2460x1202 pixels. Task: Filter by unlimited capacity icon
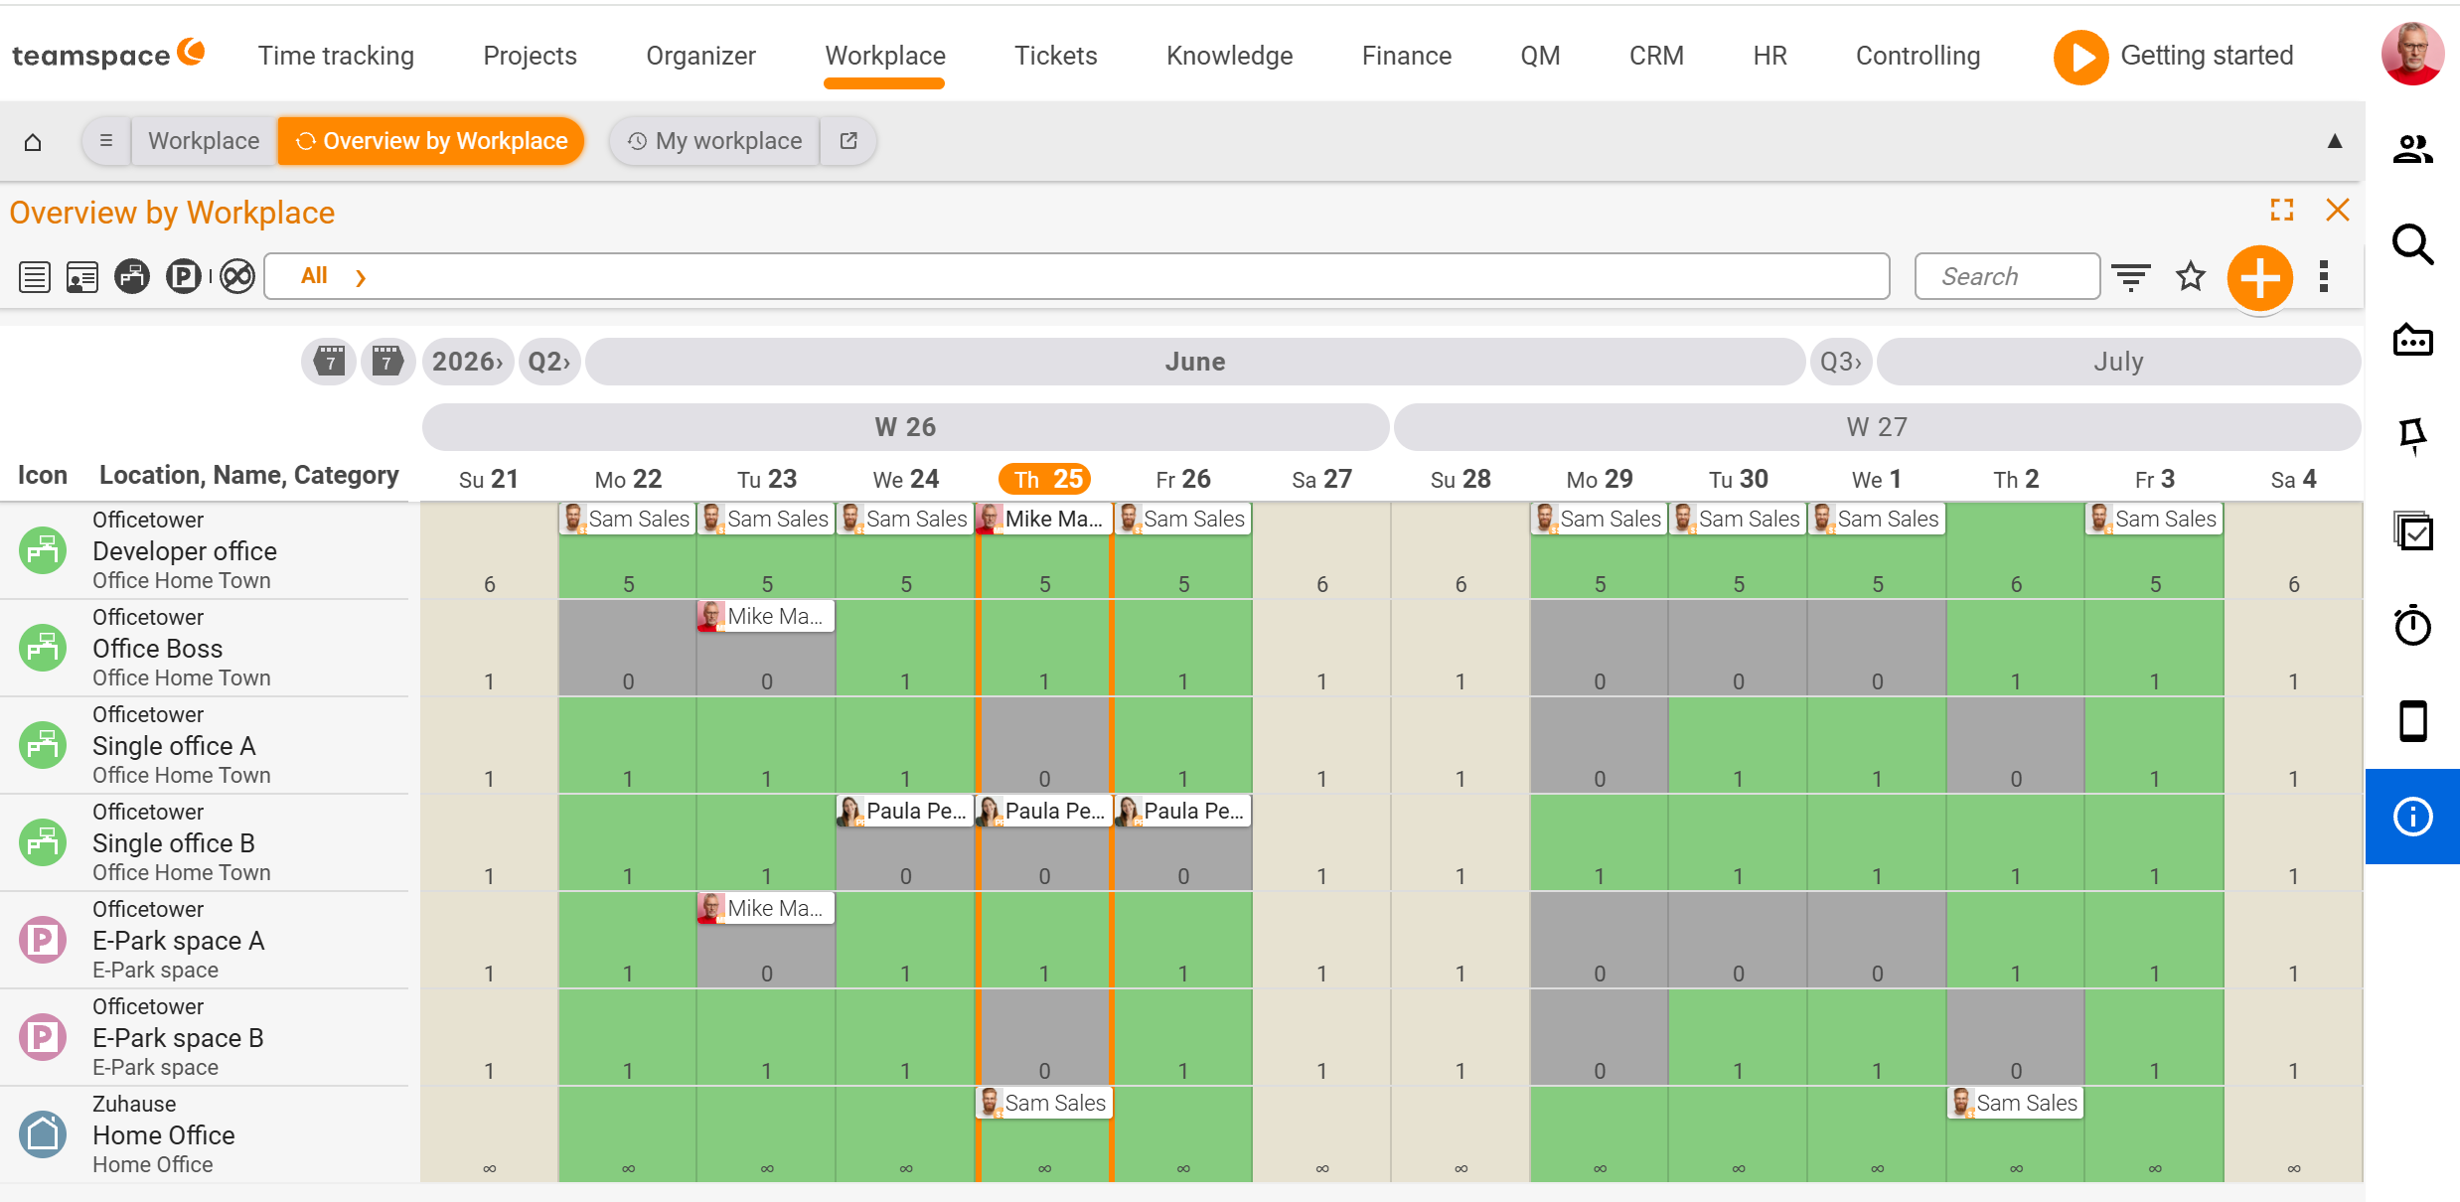pos(237,276)
